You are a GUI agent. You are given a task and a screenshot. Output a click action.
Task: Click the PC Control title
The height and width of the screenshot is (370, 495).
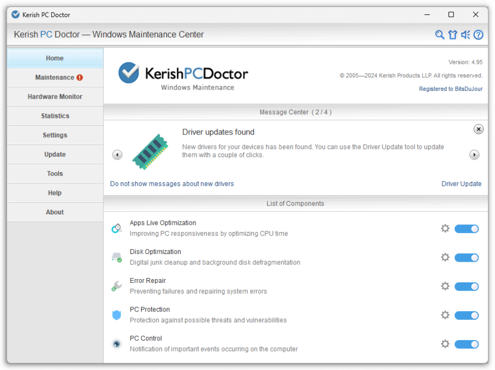coord(146,339)
